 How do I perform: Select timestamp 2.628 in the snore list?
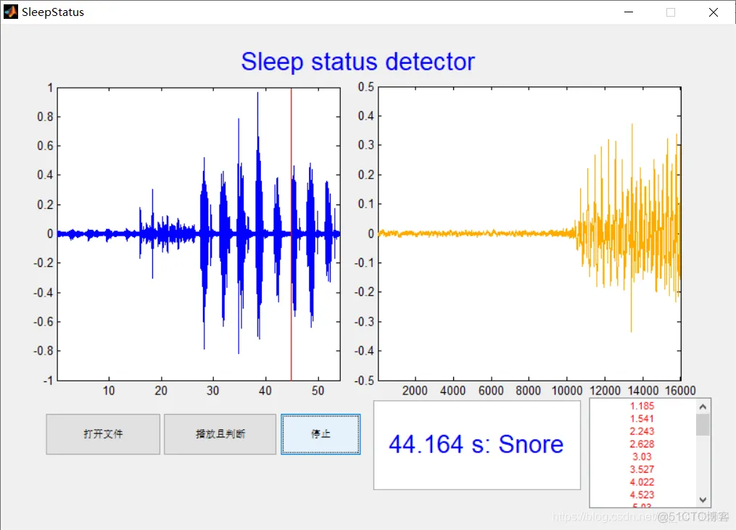(642, 444)
